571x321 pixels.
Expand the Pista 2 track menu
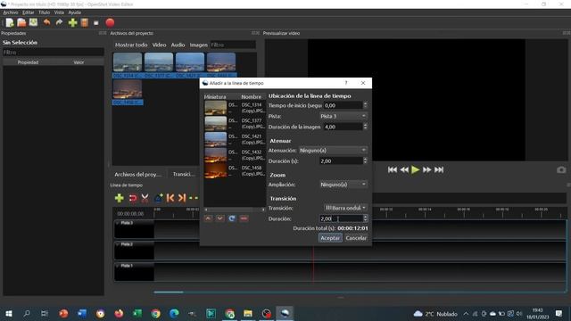[117, 244]
